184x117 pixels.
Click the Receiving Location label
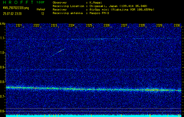point(68,6)
